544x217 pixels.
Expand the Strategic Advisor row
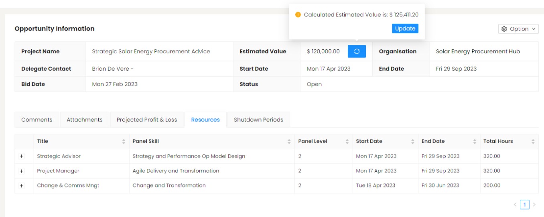(22, 156)
